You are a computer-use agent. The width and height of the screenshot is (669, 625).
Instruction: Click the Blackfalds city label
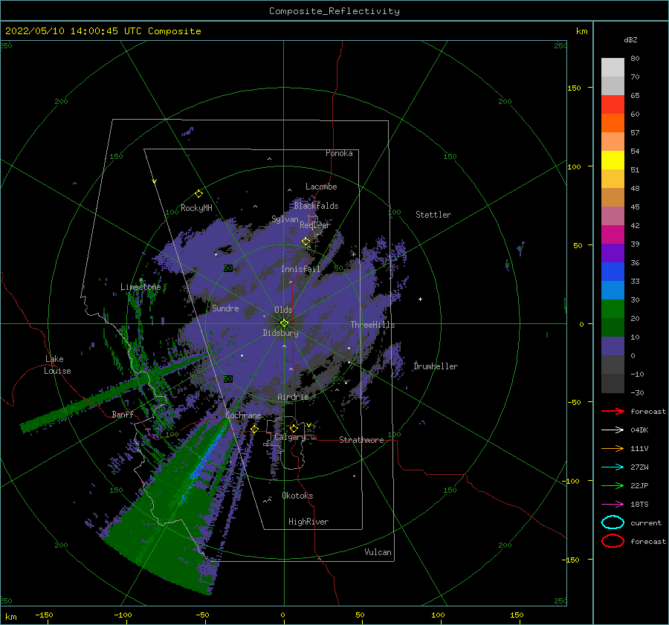316,206
